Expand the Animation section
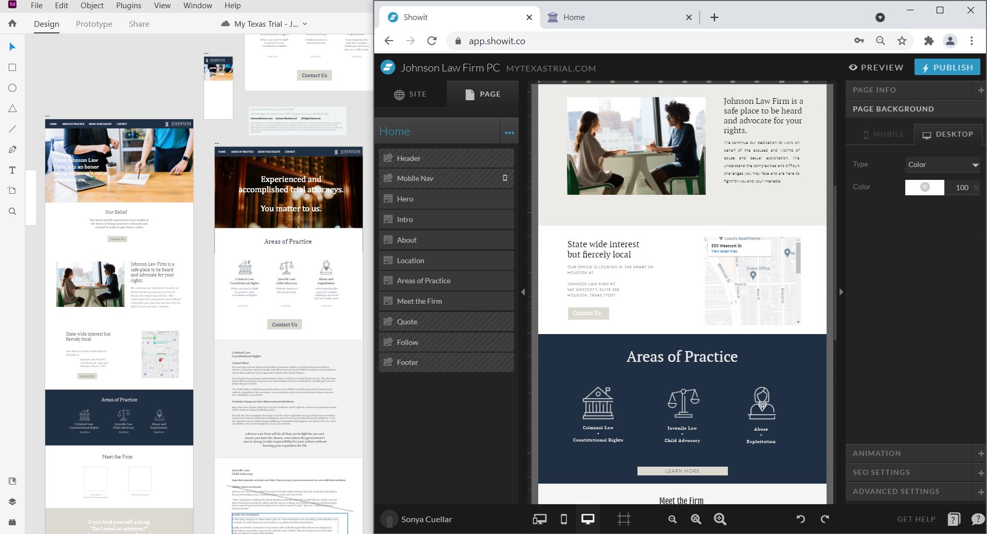 click(x=981, y=453)
